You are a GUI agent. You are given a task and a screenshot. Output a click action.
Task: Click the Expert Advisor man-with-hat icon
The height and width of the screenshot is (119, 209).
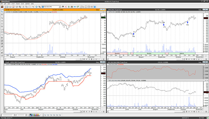point(63,7)
